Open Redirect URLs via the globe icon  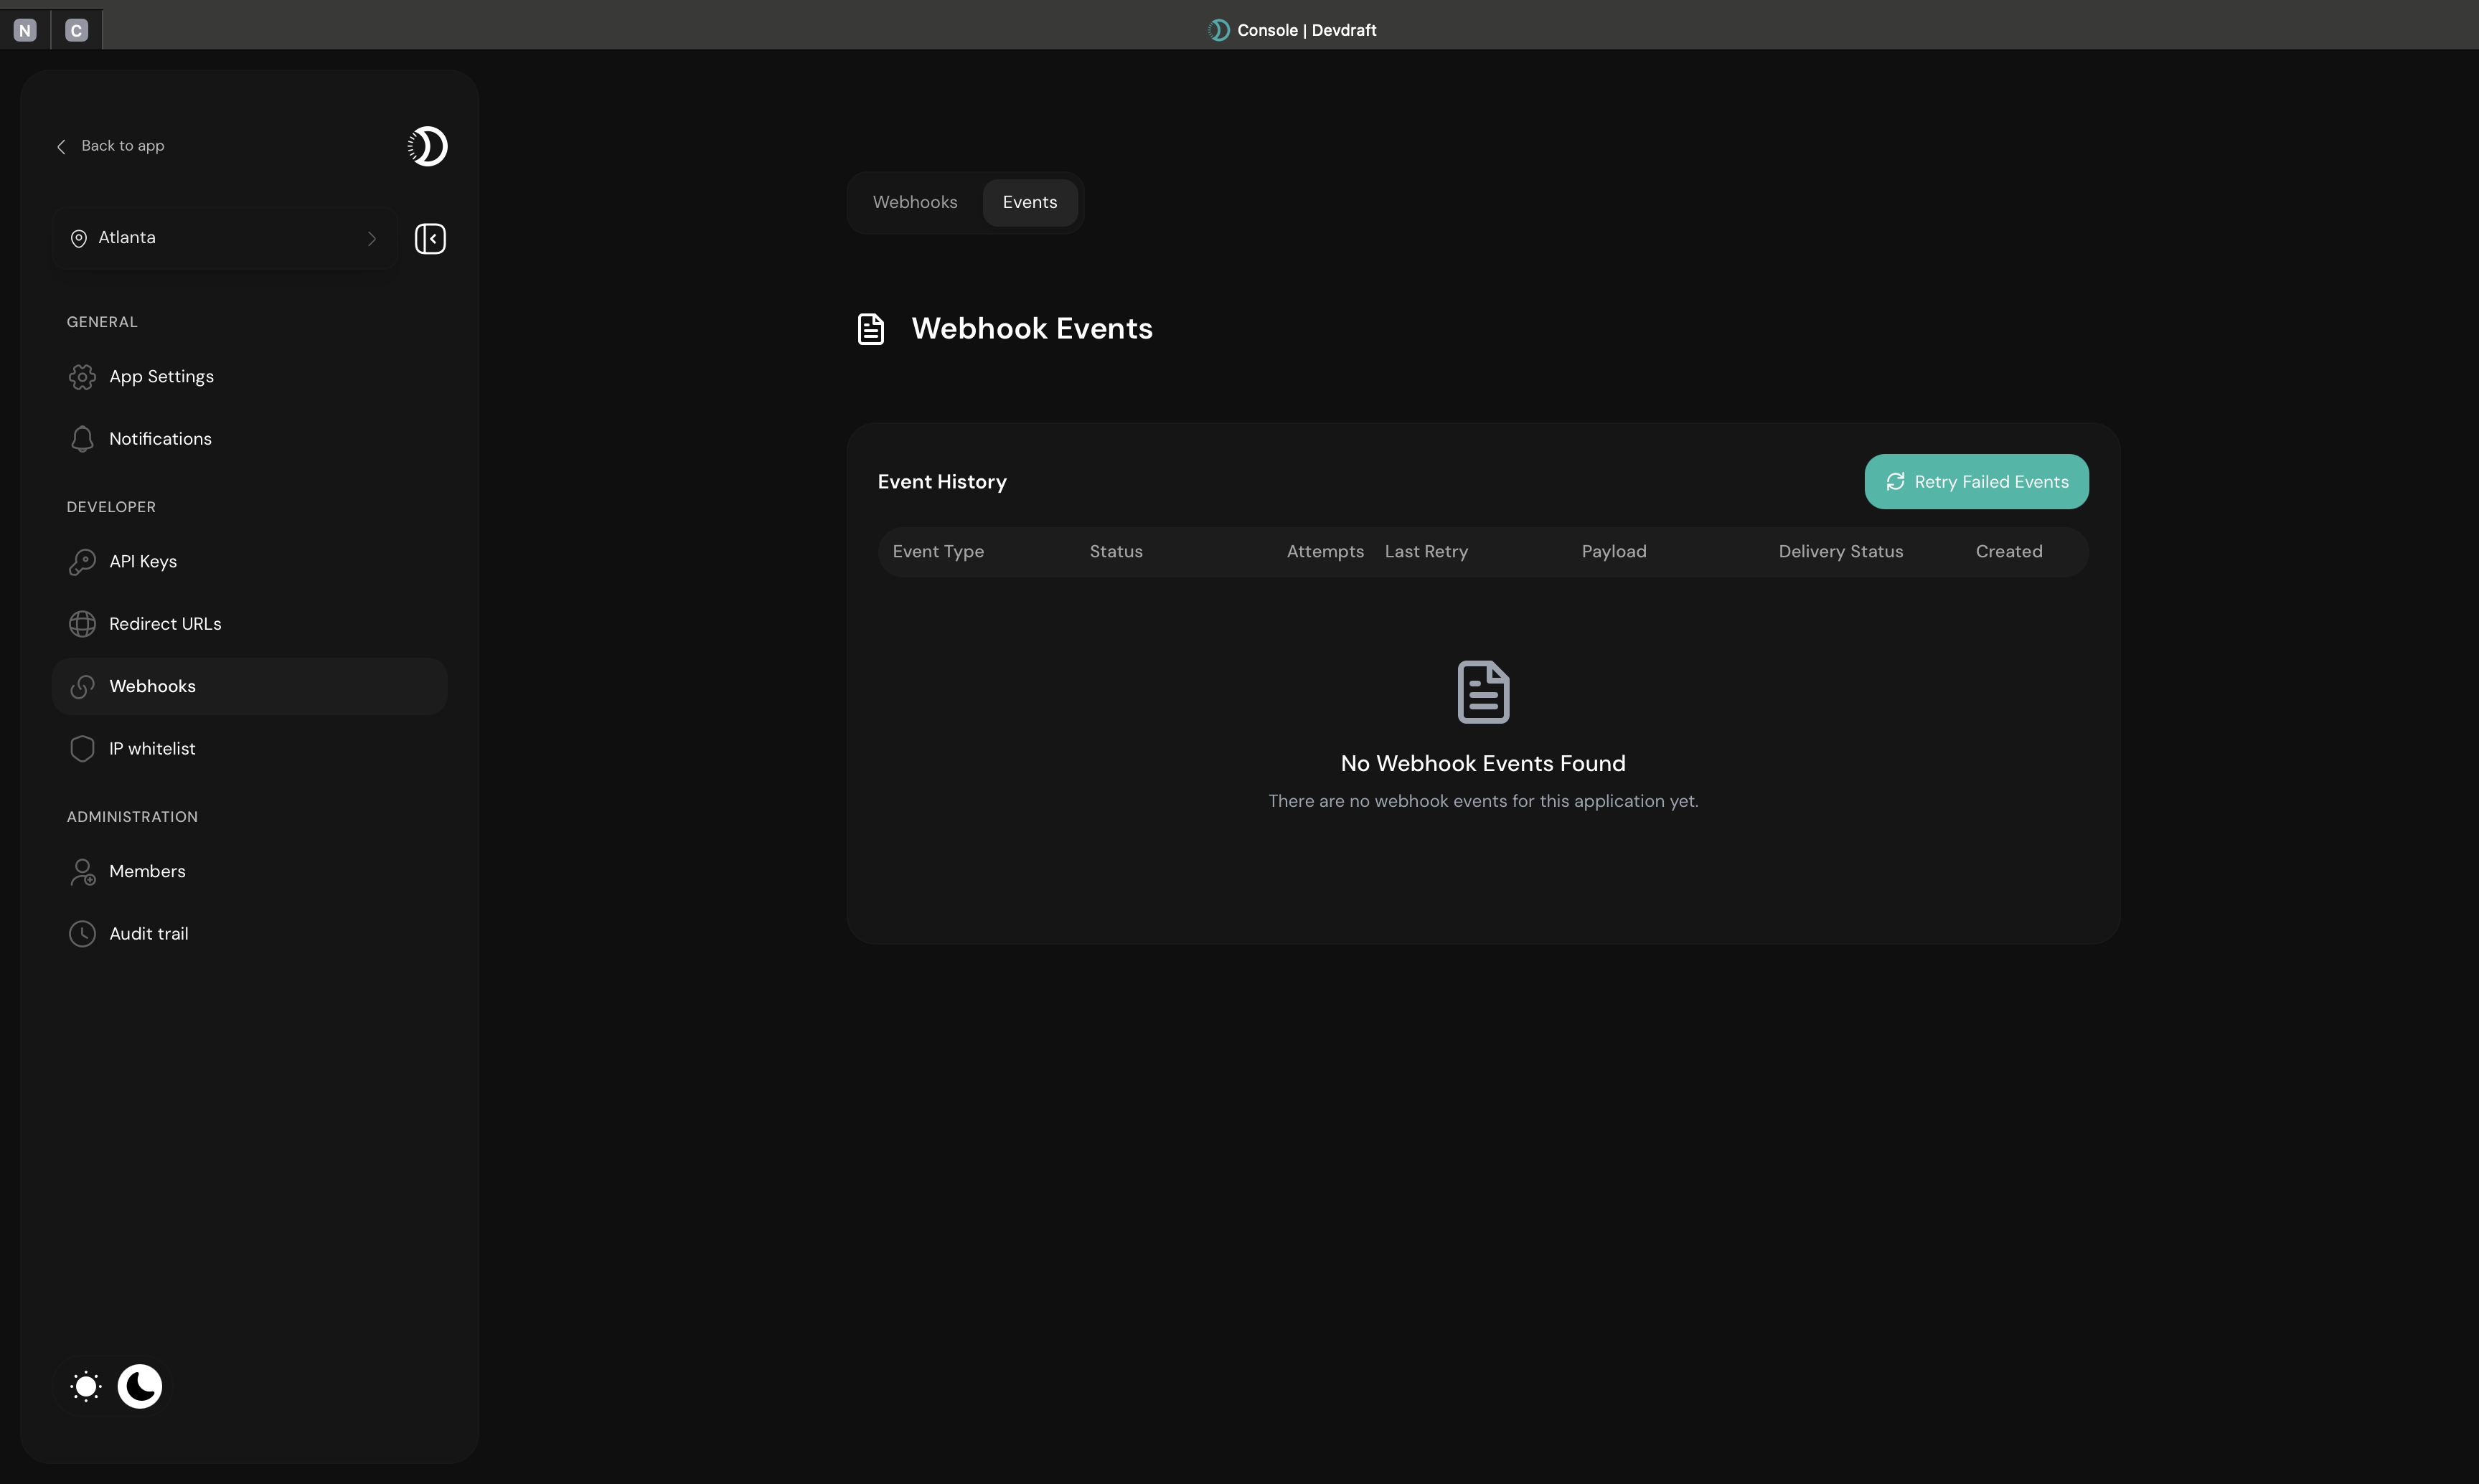[x=82, y=623]
